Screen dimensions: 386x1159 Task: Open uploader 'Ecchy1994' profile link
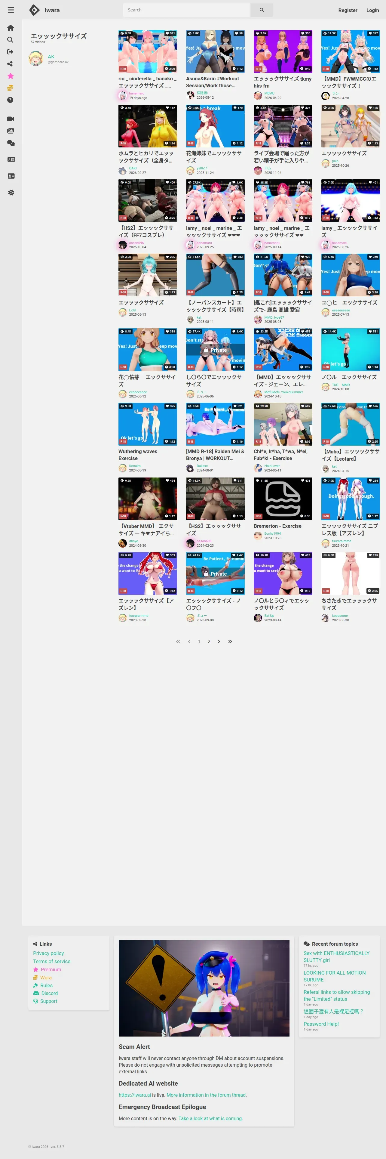pyautogui.click(x=272, y=533)
